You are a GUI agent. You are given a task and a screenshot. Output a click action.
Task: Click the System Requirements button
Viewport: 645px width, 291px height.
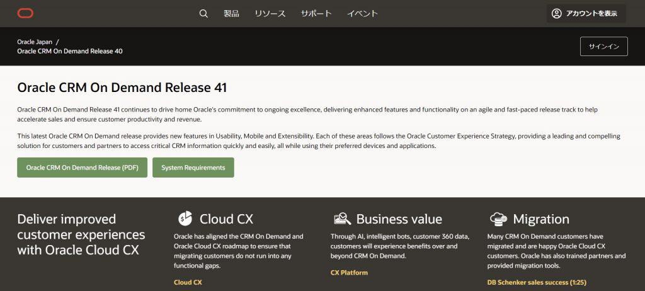[193, 168]
